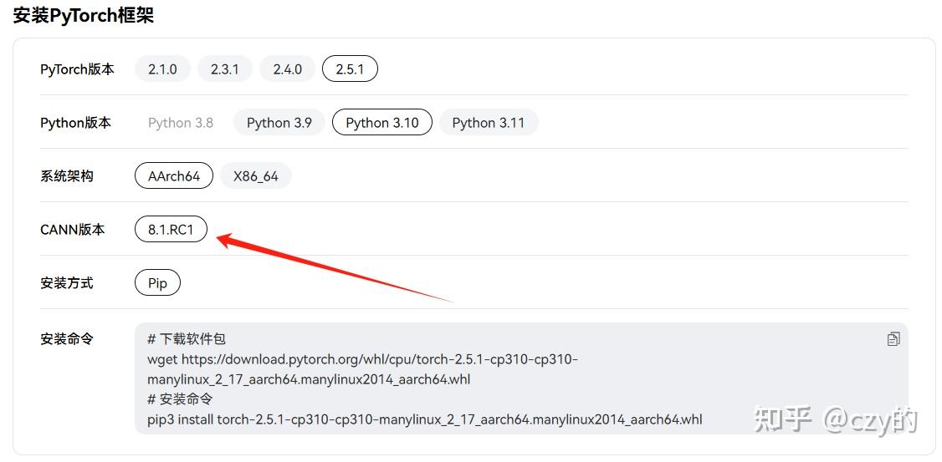Switch system architecture to X86_64
942x462 pixels.
pos(256,176)
